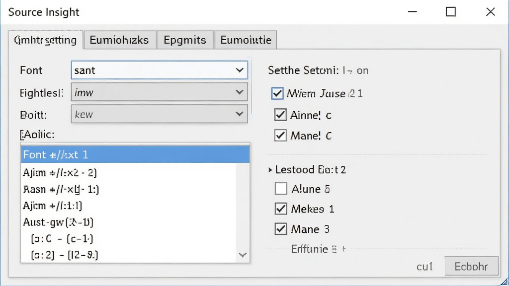Screen dimensions: 509x286
Task: Click the Ecbbhr button
Action: [x=471, y=266]
